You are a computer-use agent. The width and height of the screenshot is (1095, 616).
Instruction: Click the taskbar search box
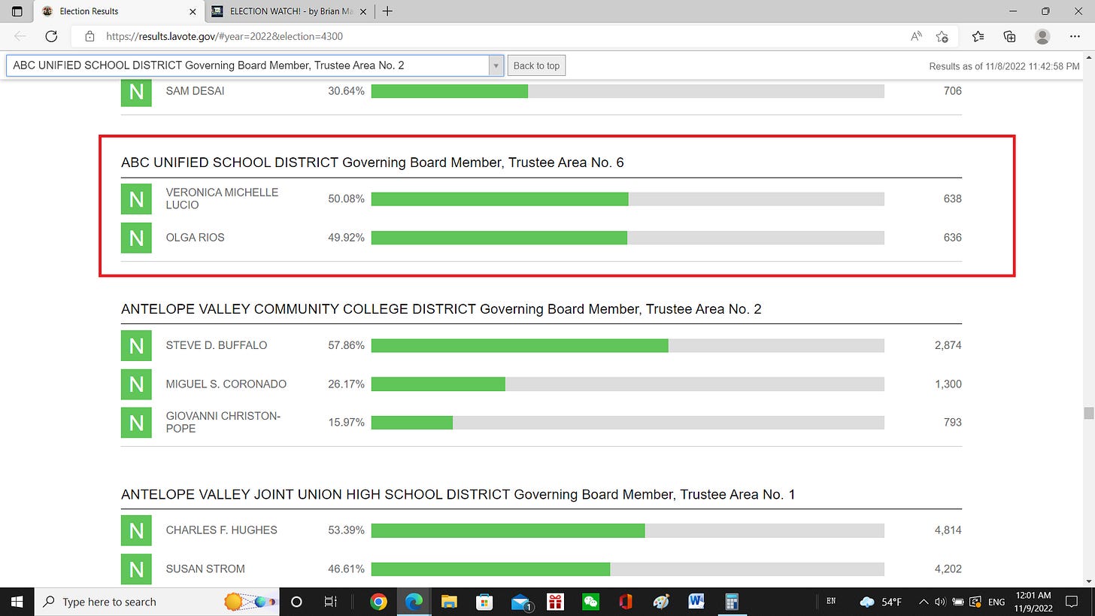(157, 602)
